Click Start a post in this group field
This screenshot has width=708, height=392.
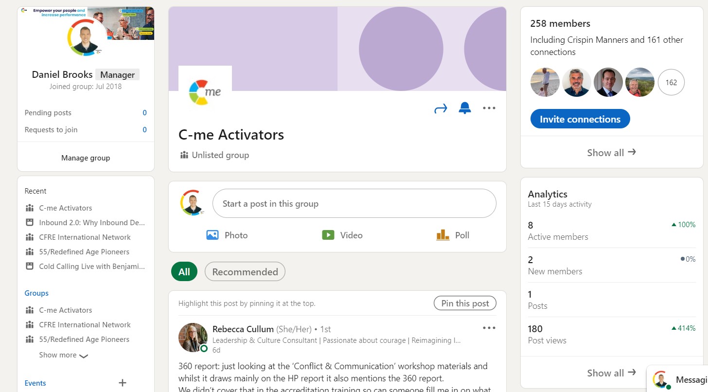[354, 203]
